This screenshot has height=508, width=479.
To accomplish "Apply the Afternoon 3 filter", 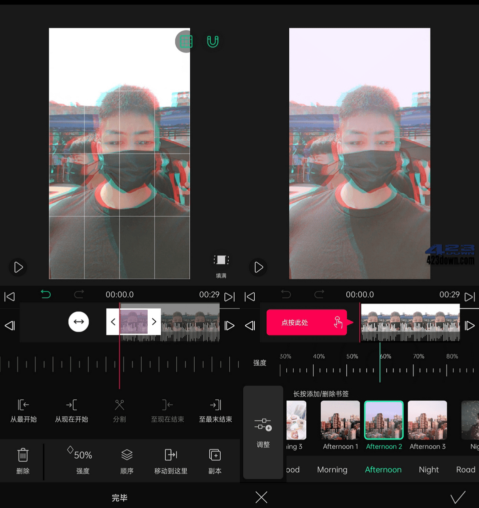I will [427, 420].
